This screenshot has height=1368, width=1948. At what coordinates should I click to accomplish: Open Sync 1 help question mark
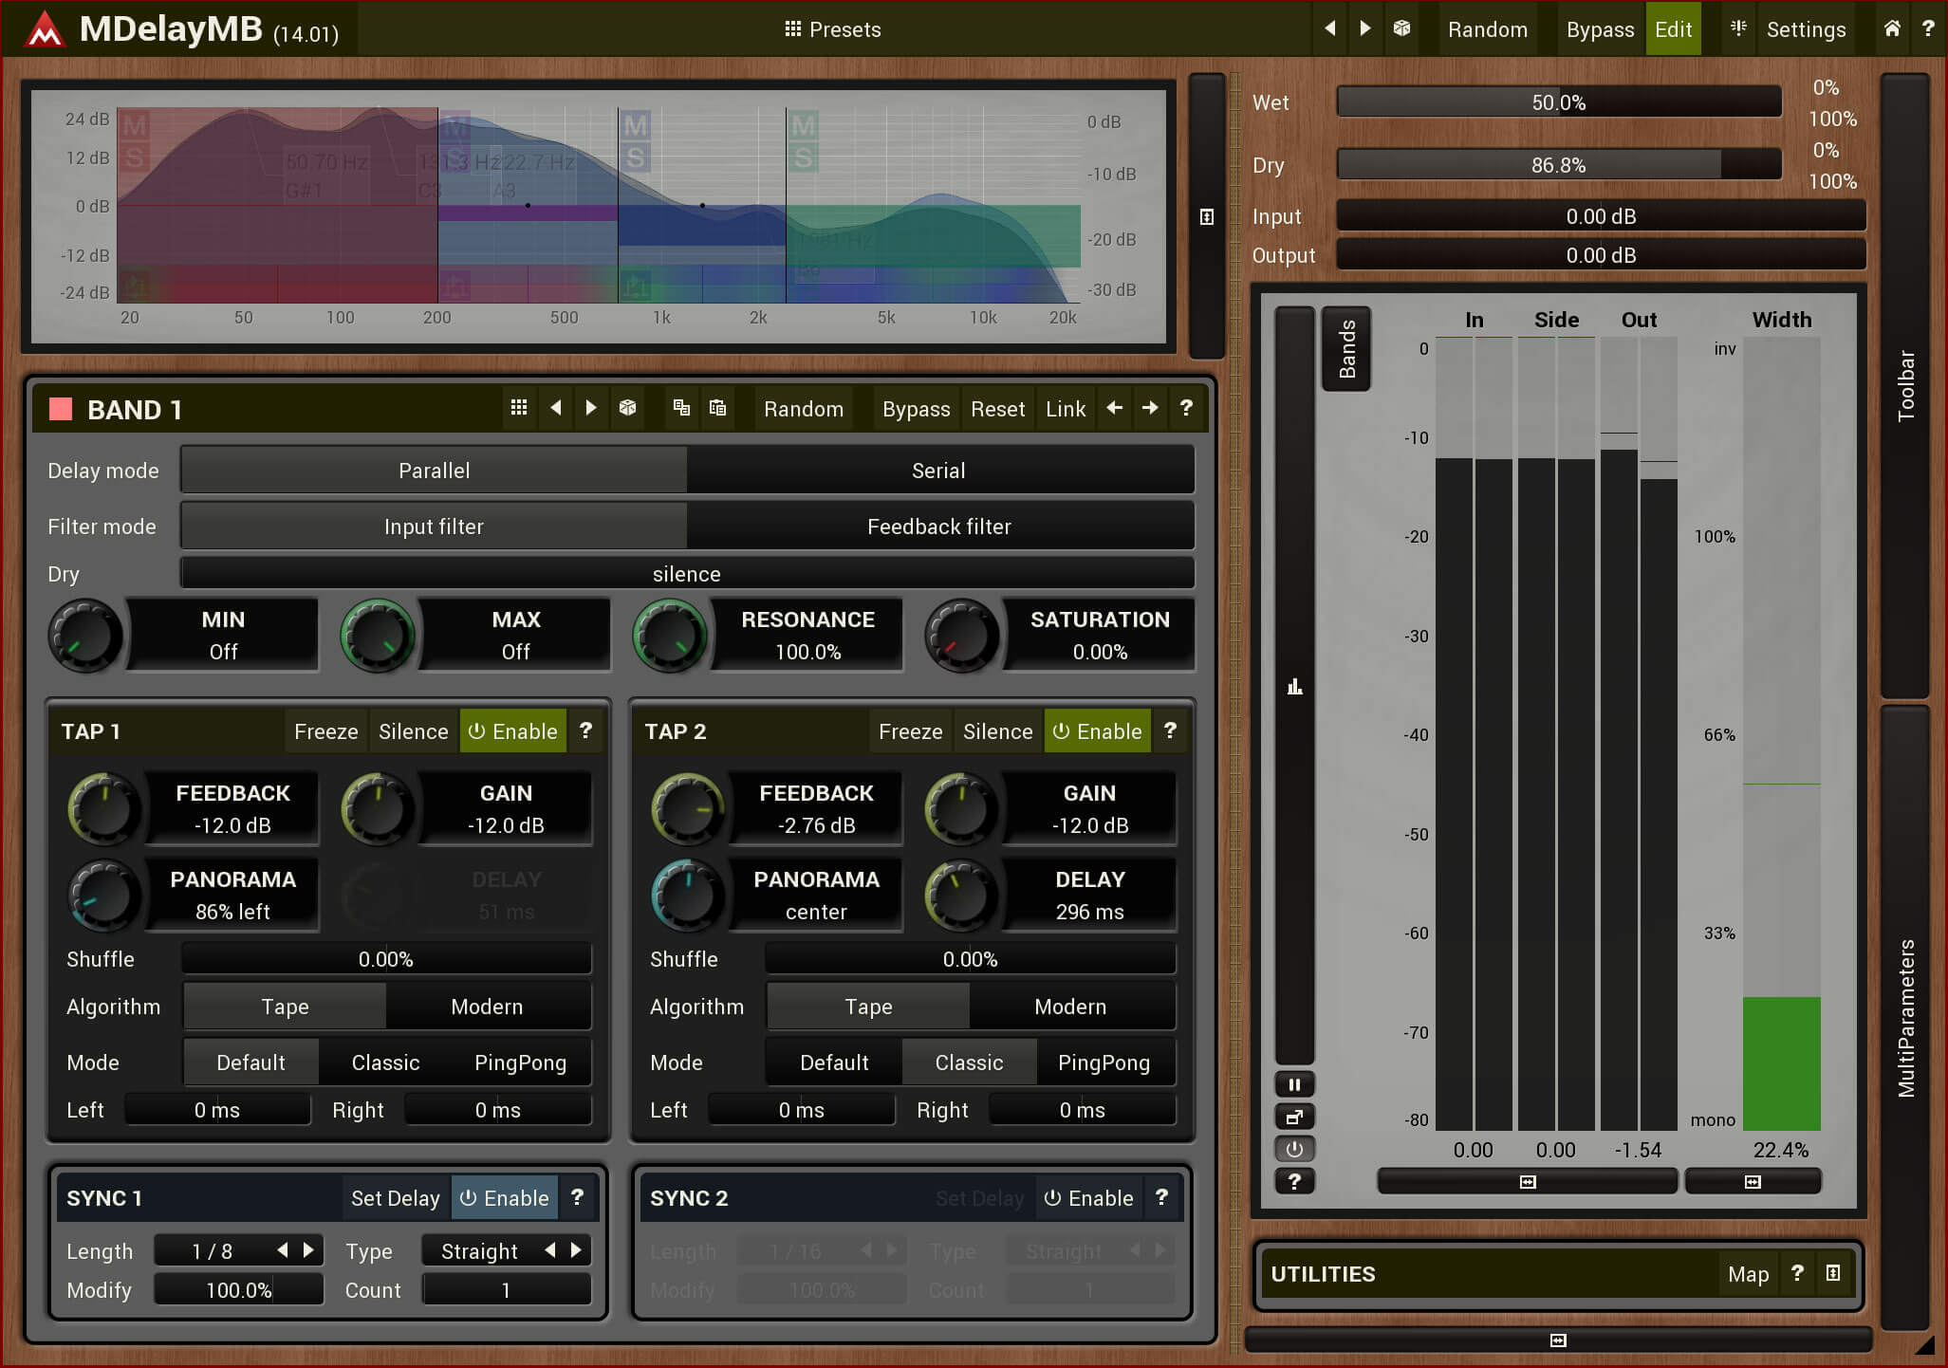pyautogui.click(x=577, y=1197)
